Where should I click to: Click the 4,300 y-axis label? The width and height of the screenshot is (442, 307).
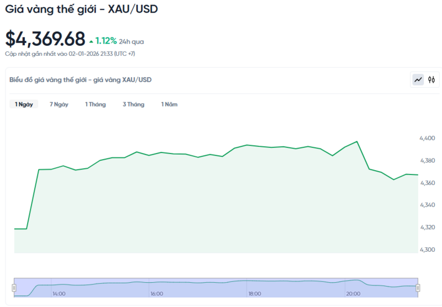(427, 250)
